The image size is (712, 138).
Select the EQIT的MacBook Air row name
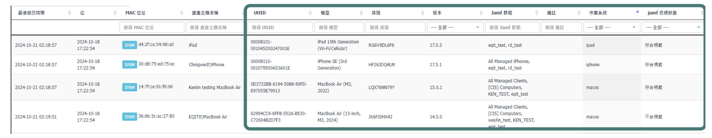tap(208, 117)
